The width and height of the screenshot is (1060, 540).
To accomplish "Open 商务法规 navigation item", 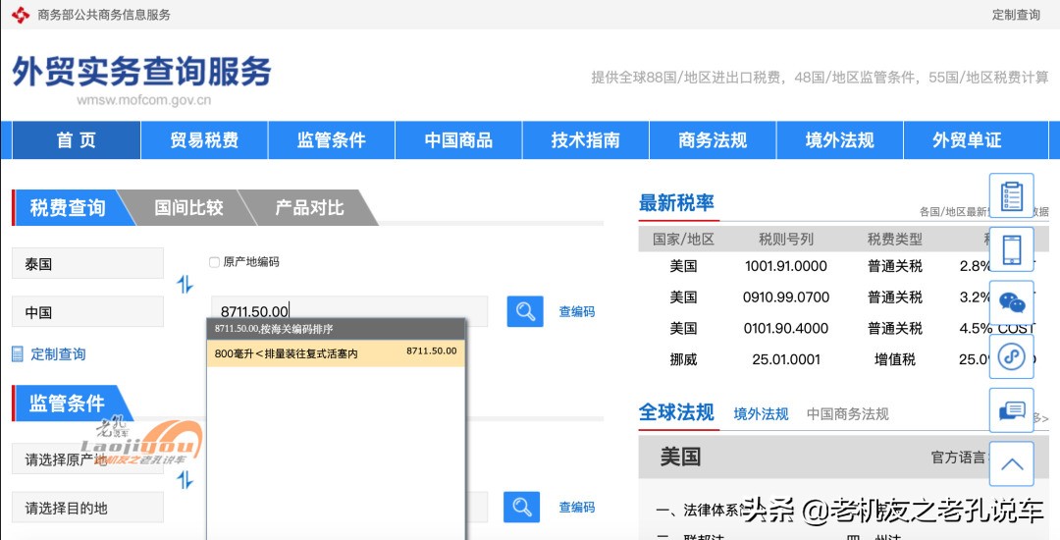I will [x=713, y=139].
